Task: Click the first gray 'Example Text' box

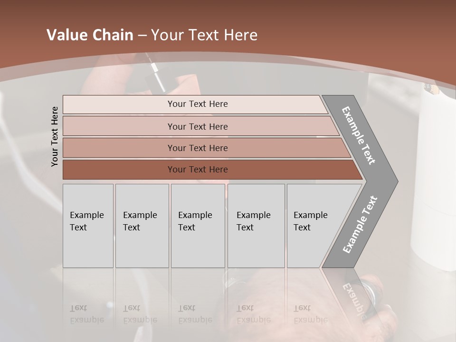Action: (88, 226)
